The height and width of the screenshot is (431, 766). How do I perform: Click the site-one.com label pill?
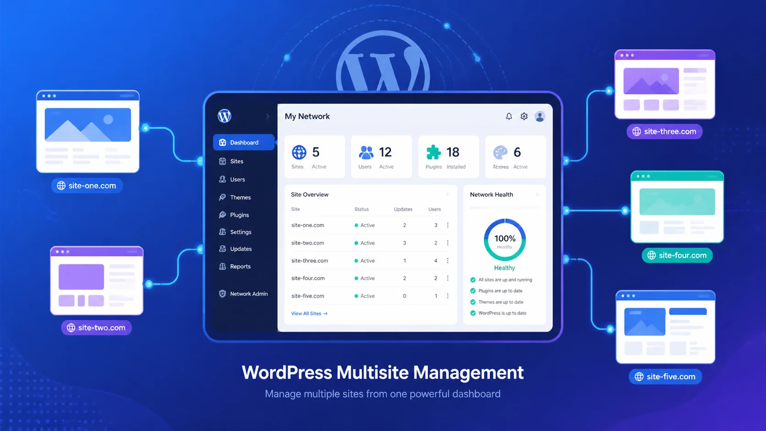[x=87, y=185]
